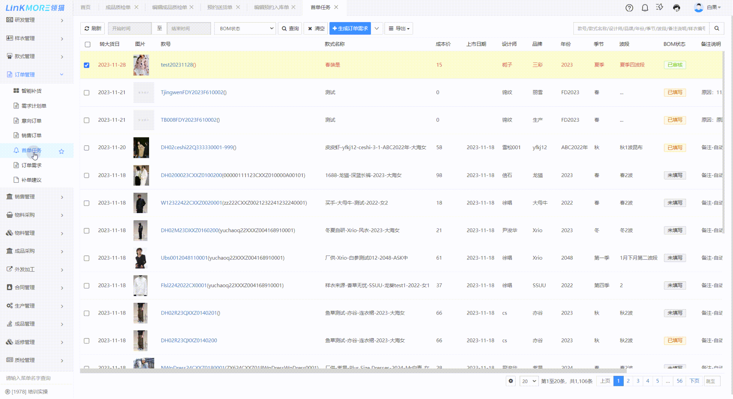Click the search magnifier icon at top right

click(x=716, y=29)
